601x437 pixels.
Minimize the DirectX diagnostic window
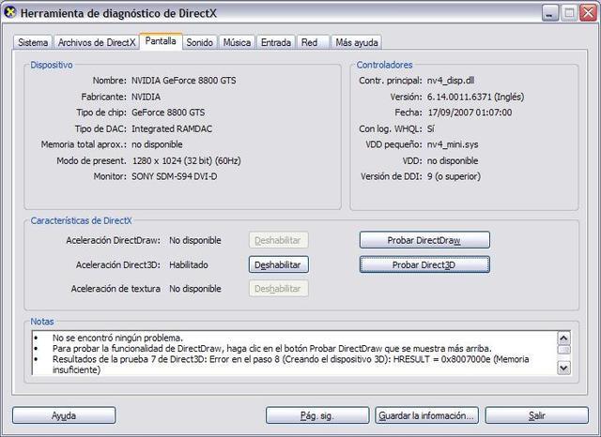550,13
